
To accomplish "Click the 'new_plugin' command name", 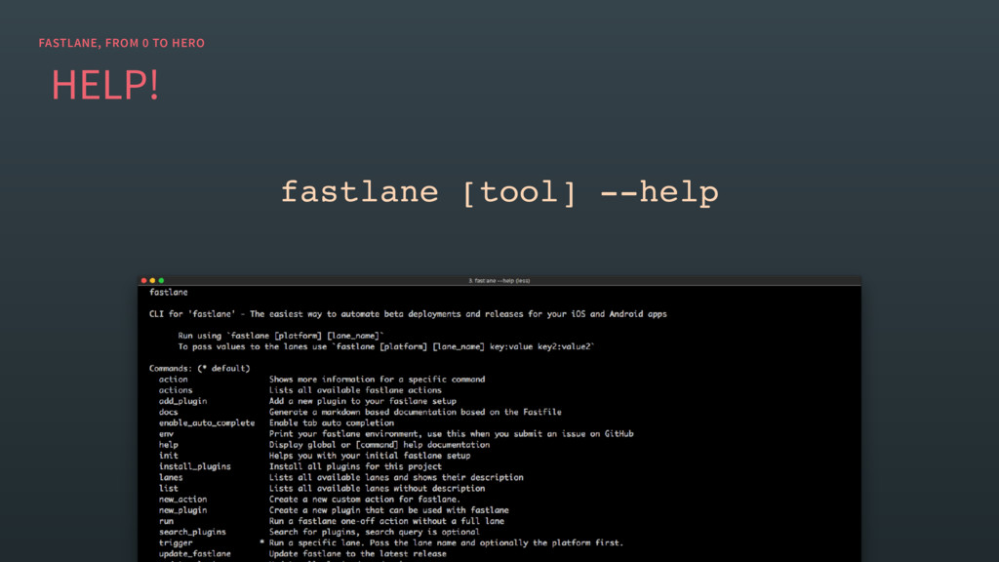I will coord(182,510).
